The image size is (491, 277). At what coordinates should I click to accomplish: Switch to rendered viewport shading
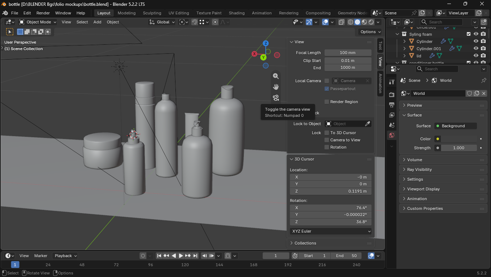[371, 22]
